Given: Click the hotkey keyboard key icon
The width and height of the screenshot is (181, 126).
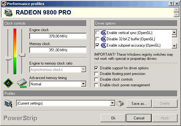Looking at the screenshot, I should coord(120,103).
